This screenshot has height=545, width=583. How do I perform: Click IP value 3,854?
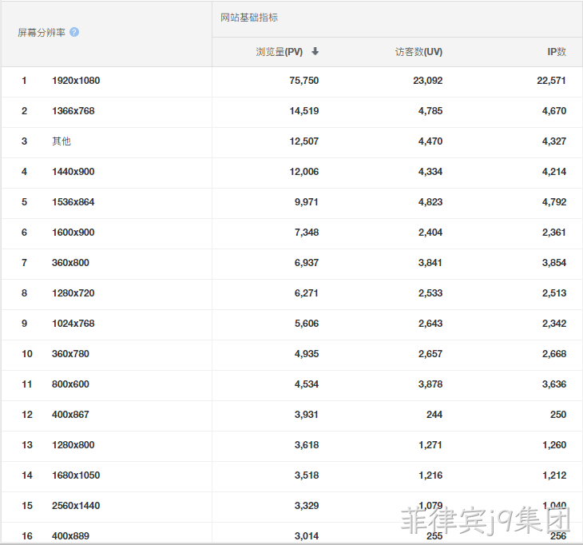[x=554, y=263]
